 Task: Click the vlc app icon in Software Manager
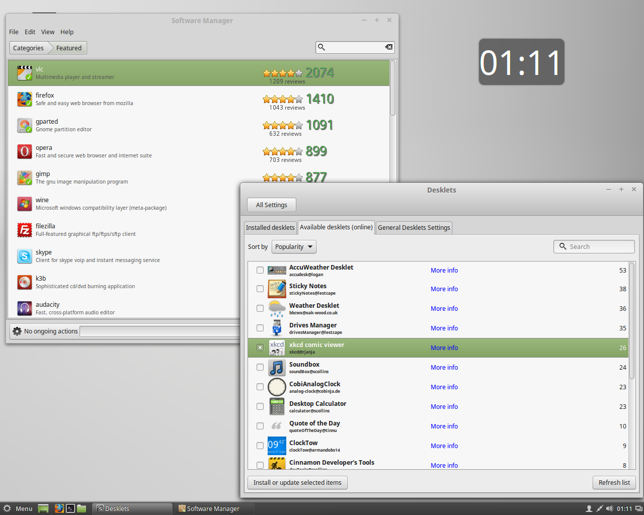pyautogui.click(x=25, y=73)
